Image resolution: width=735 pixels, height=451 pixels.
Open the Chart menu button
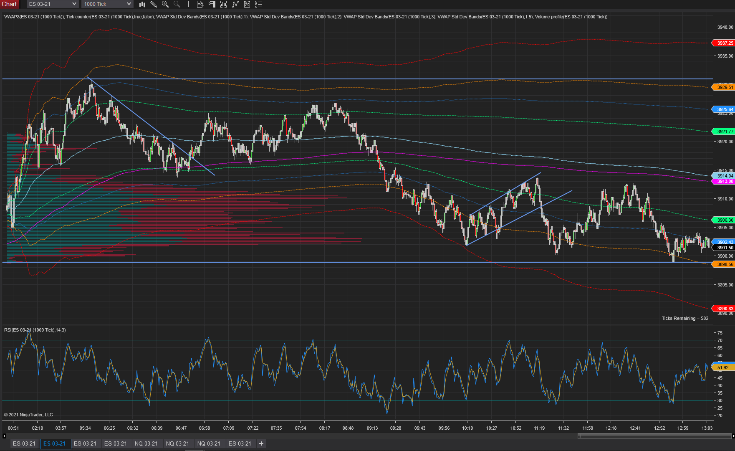[x=9, y=4]
